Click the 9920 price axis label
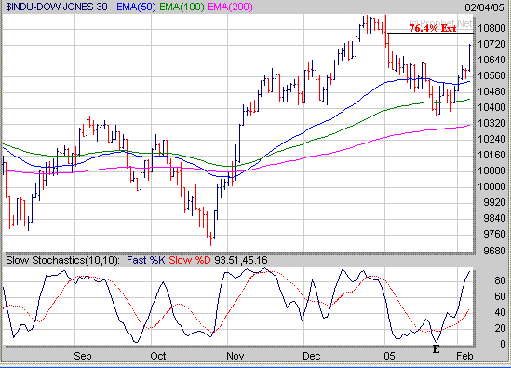The width and height of the screenshot is (511, 368). (x=494, y=202)
